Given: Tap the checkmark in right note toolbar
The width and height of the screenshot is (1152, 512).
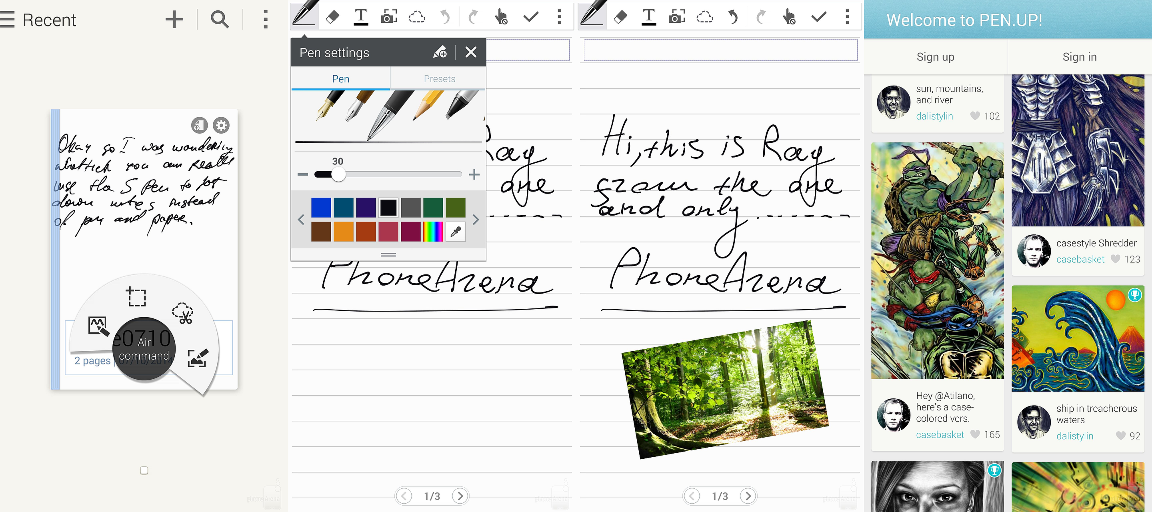Looking at the screenshot, I should [819, 17].
